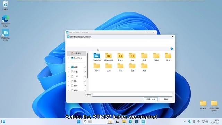
Task: Expand the 文档 node in the sidebar
Action: [69, 76]
